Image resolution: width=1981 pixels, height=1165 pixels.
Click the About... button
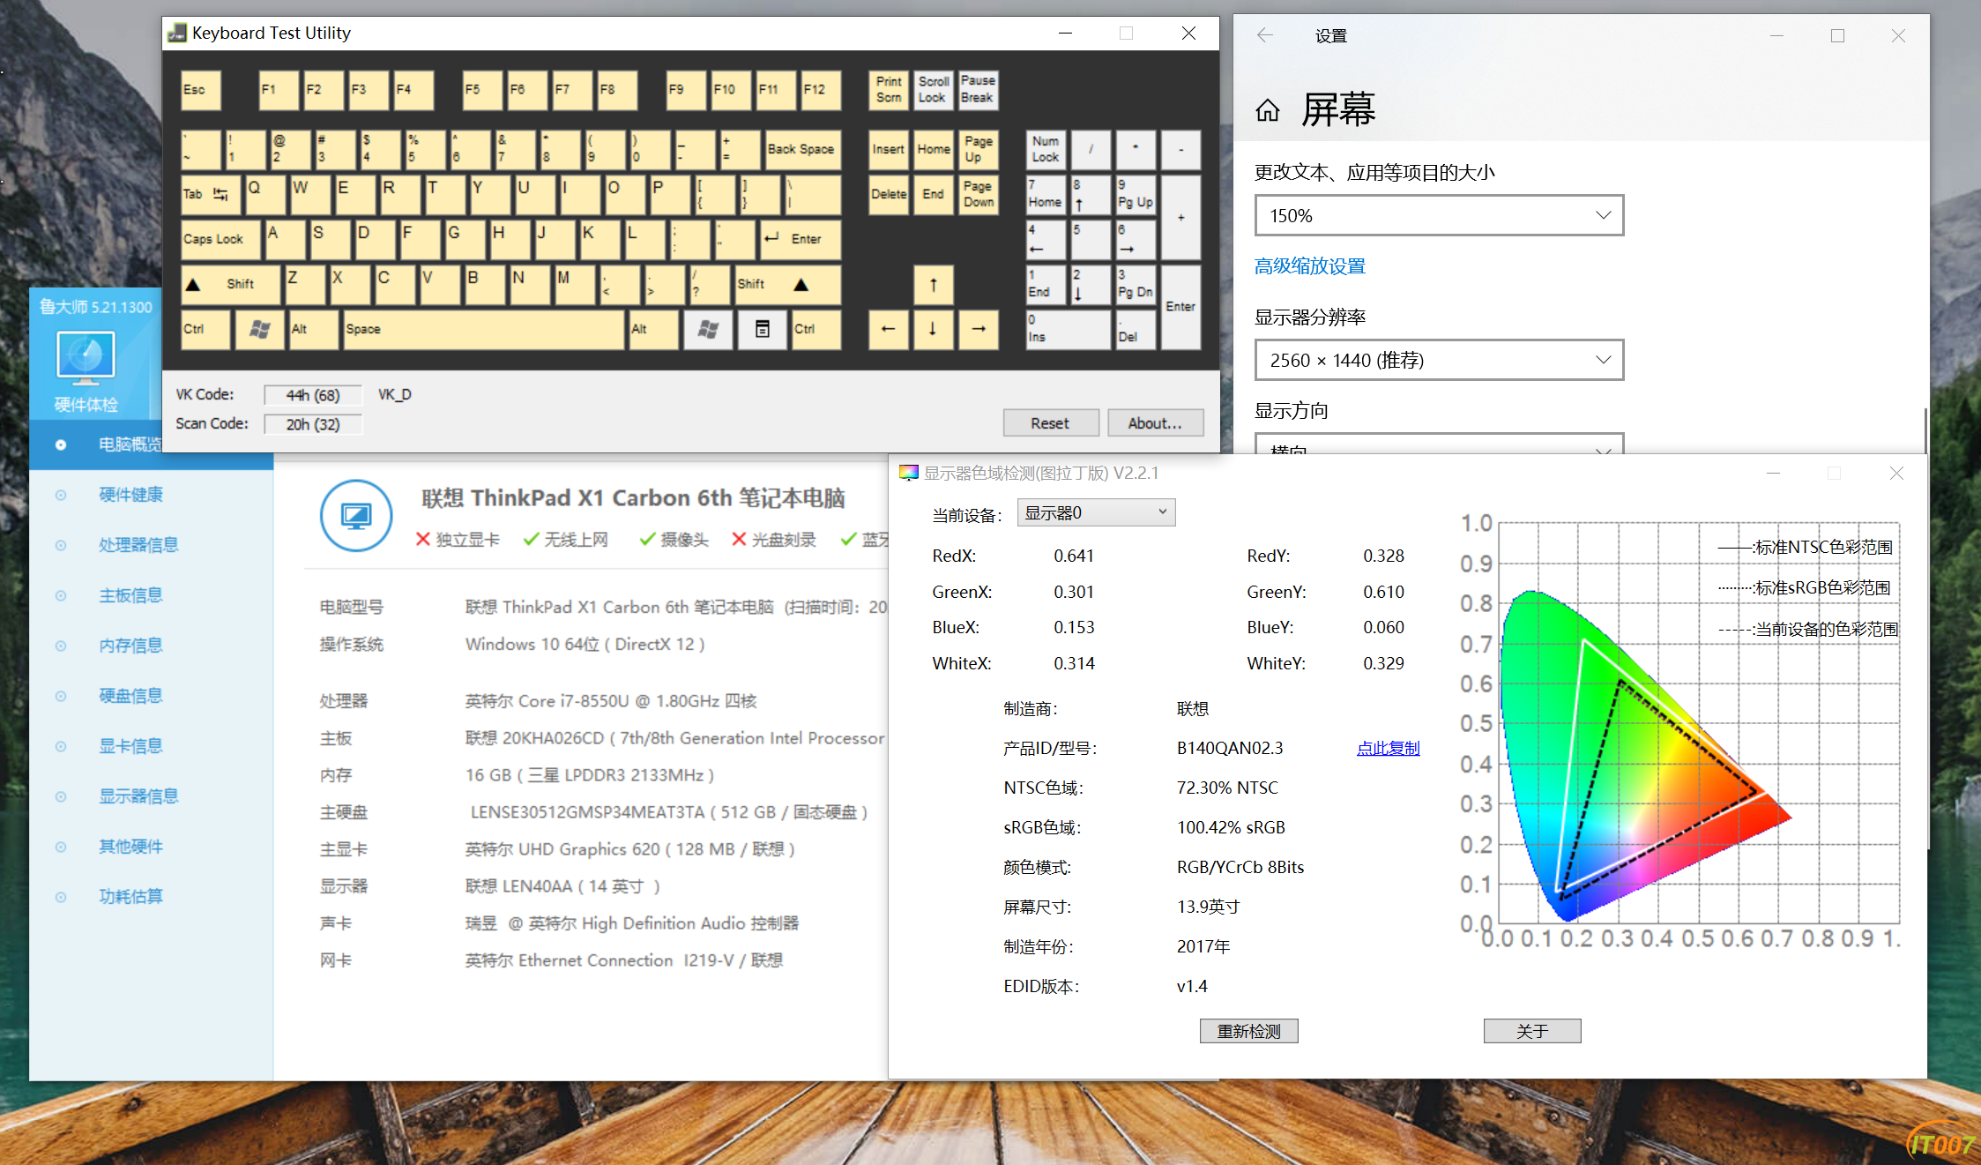[x=1155, y=423]
